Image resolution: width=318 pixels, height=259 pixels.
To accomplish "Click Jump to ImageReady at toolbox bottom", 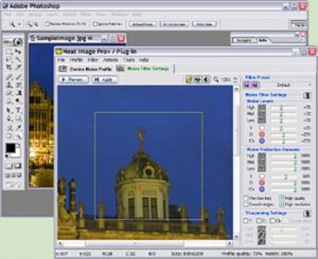I will [x=13, y=184].
